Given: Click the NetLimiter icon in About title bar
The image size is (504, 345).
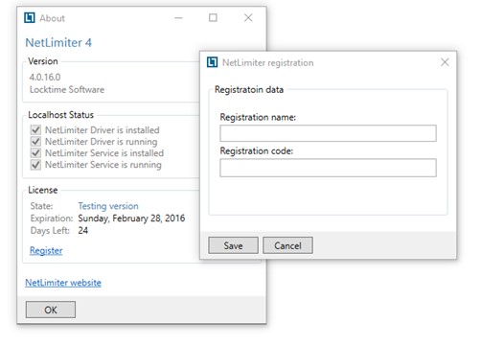Looking at the screenshot, I should (x=30, y=17).
